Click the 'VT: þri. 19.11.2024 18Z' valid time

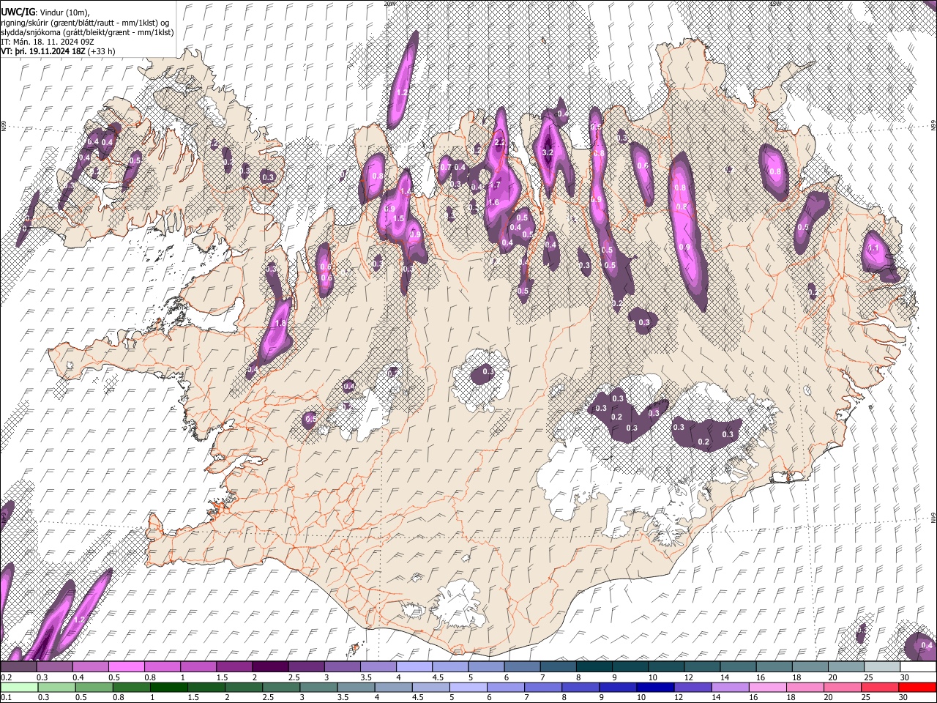pyautogui.click(x=42, y=52)
